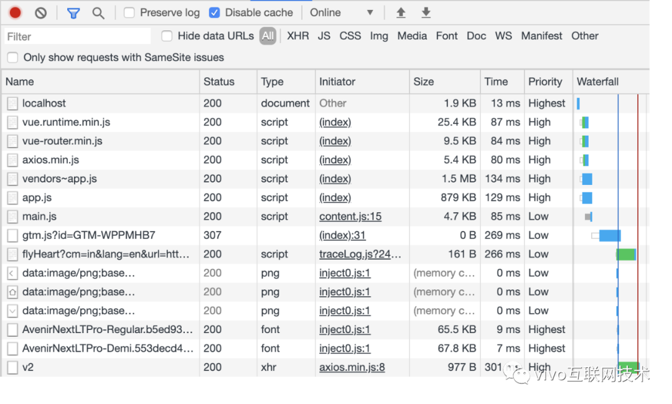Screen dimensions: 672x404
Task: Click the waterfall bar for gtm.js request
Action: (609, 235)
